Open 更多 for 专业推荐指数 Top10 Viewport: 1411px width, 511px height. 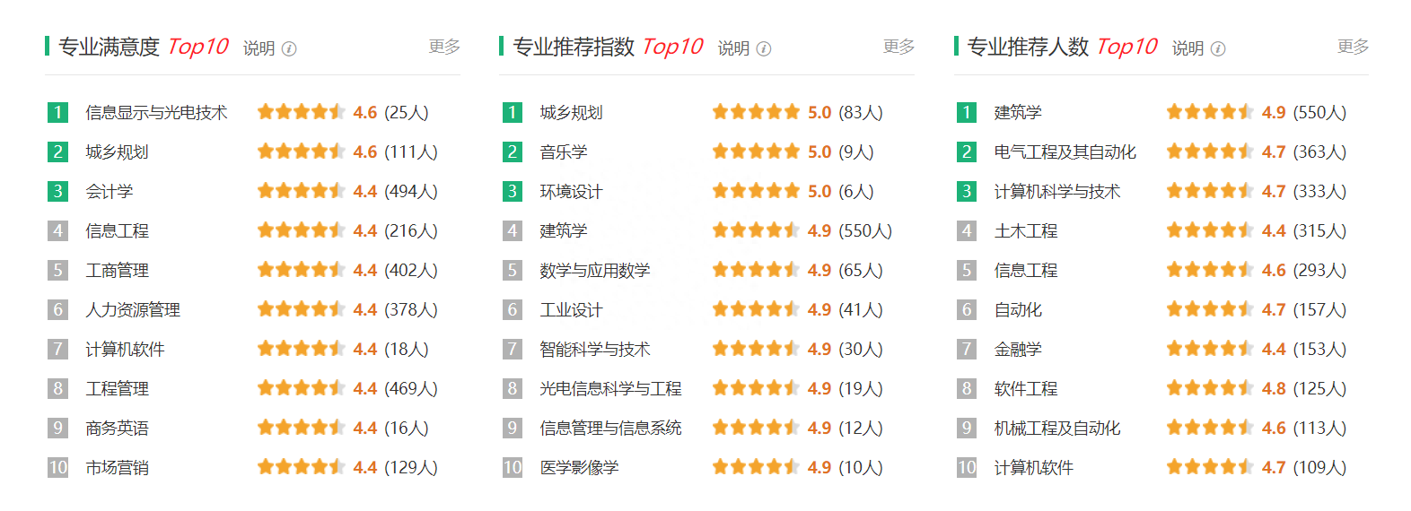898,47
